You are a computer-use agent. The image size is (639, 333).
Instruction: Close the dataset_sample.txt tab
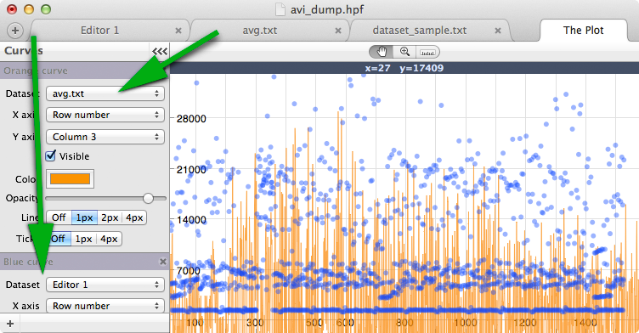(498, 31)
